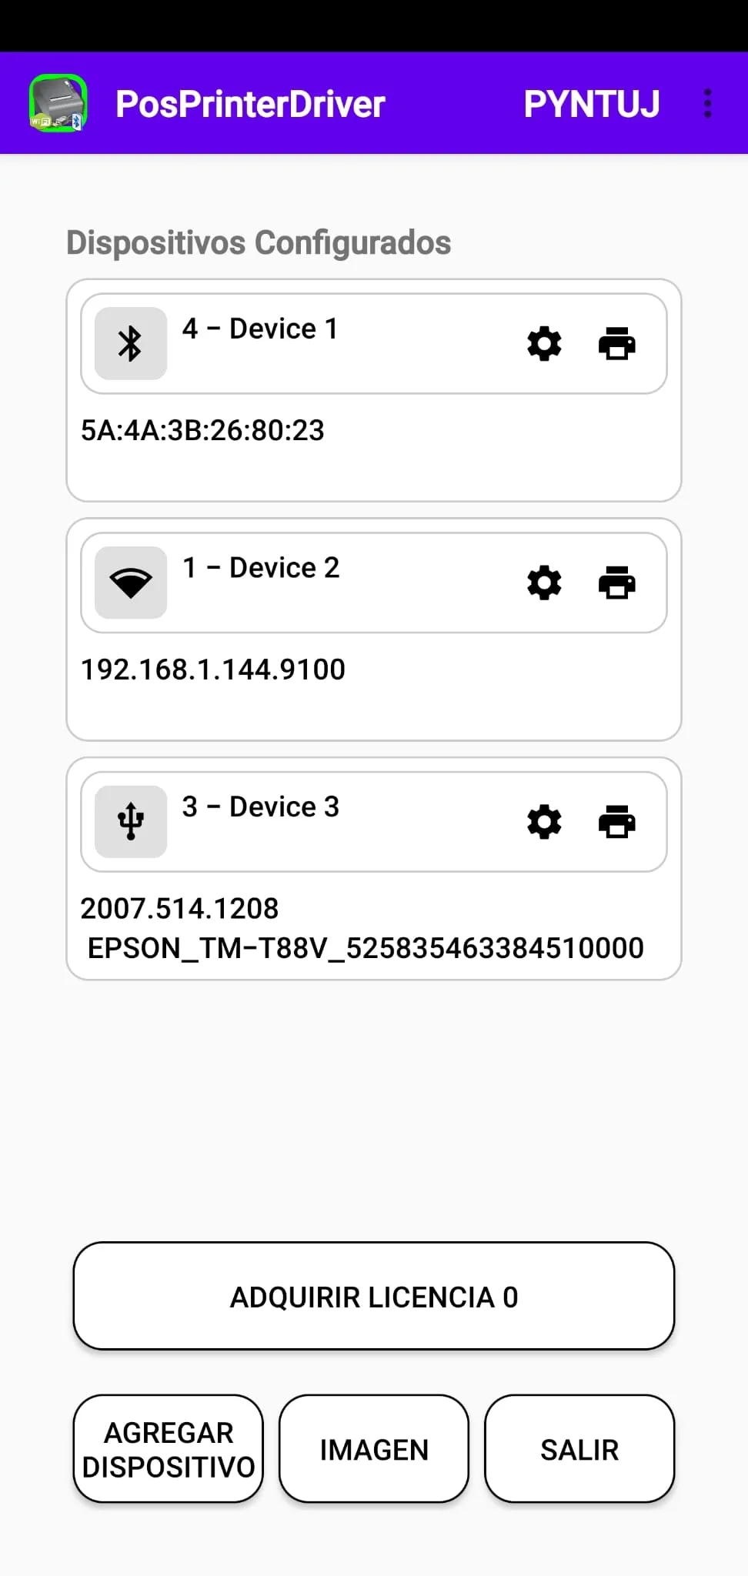
Task: Click the EPSON_TM-T88V device address text
Action: [x=366, y=947]
